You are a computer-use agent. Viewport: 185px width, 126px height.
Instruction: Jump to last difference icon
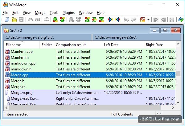point(101,19)
